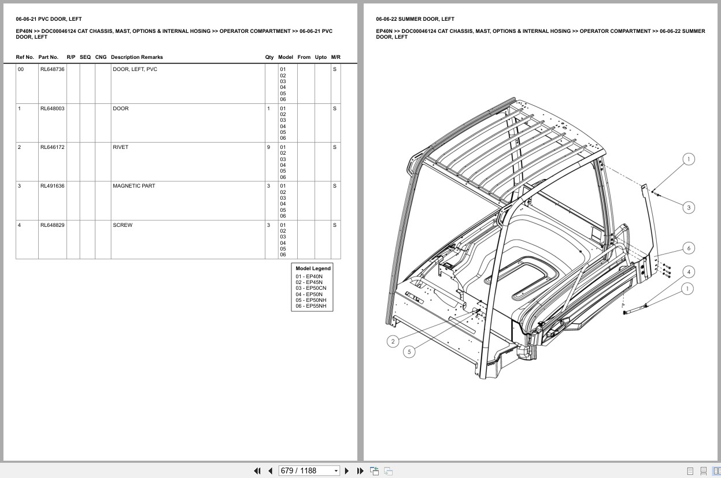Click callout 5 in the diagram

pyautogui.click(x=409, y=352)
